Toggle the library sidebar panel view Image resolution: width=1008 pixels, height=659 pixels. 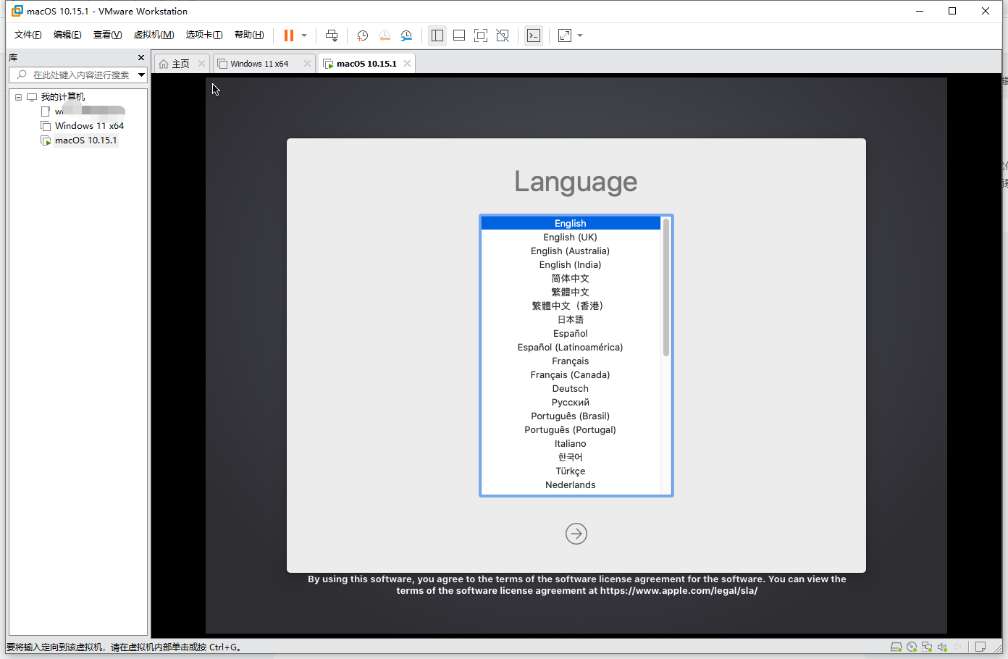tap(437, 35)
